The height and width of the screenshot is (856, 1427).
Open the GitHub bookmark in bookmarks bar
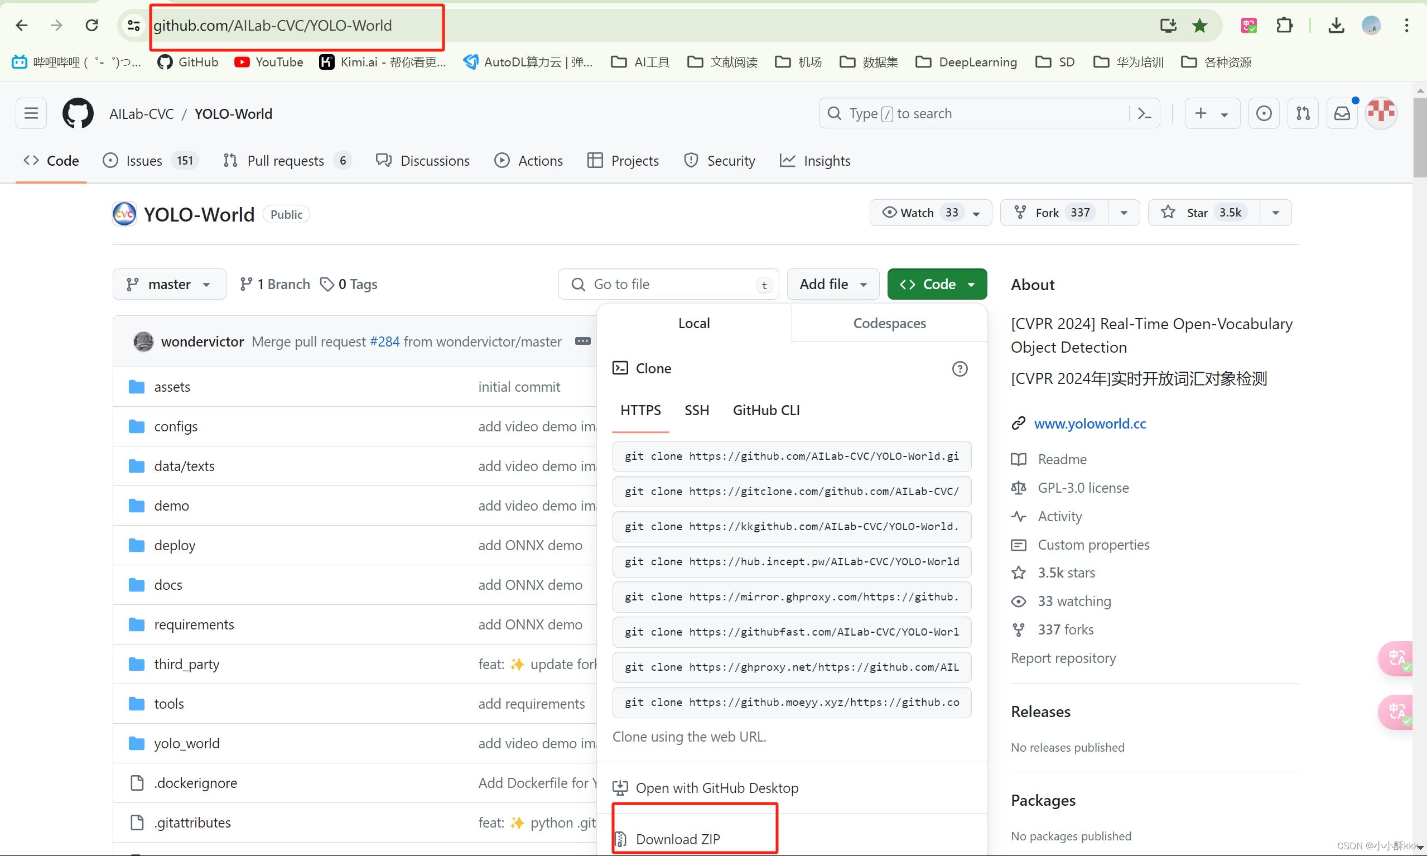pos(188,62)
